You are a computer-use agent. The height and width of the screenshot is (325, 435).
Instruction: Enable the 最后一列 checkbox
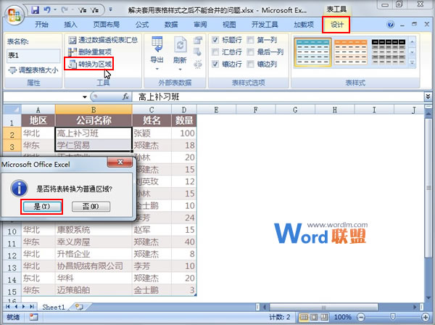tap(250, 52)
